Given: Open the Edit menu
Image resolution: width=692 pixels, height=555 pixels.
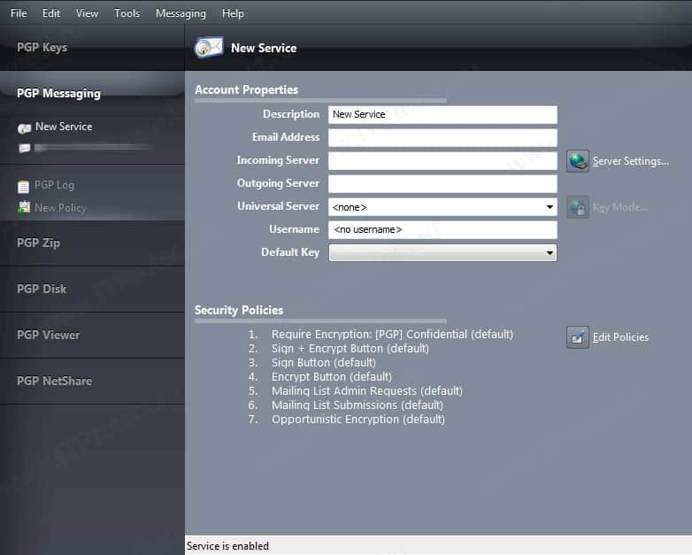Looking at the screenshot, I should pyautogui.click(x=51, y=13).
